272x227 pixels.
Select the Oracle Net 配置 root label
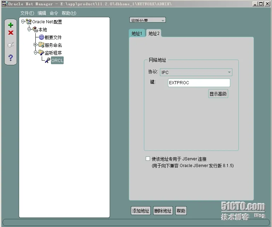[x=47, y=22]
